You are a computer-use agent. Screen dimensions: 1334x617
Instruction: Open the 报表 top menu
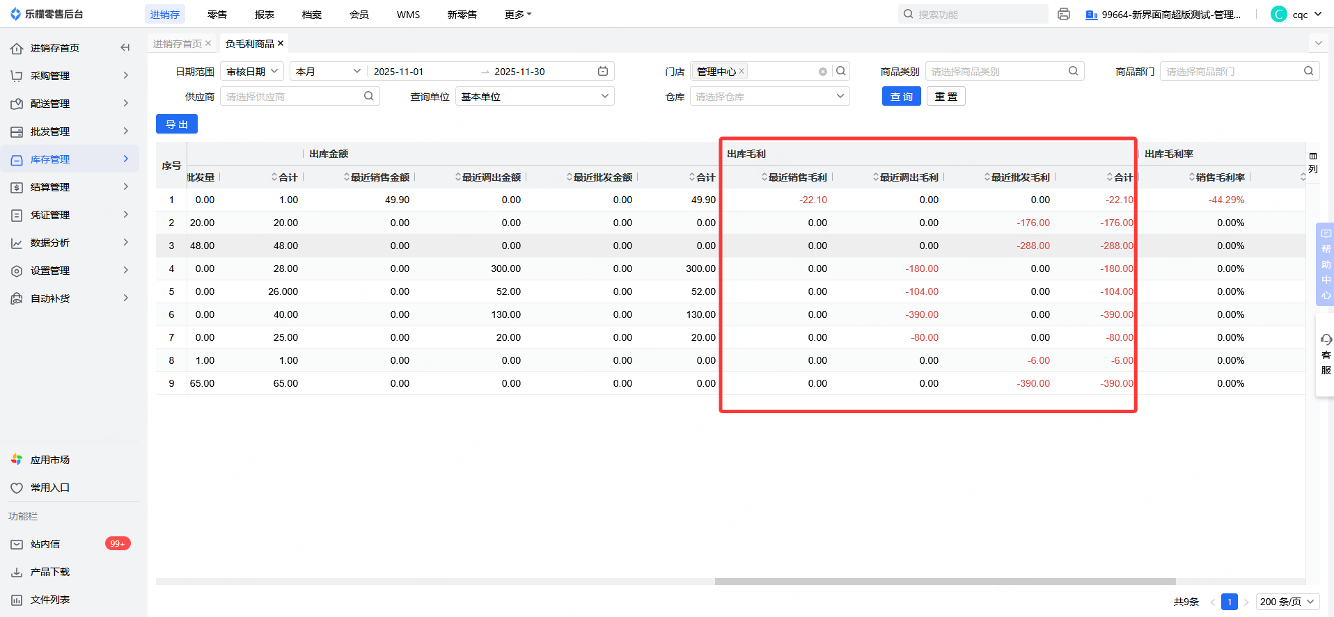(264, 15)
